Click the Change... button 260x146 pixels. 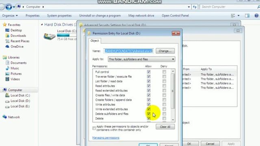click(165, 51)
